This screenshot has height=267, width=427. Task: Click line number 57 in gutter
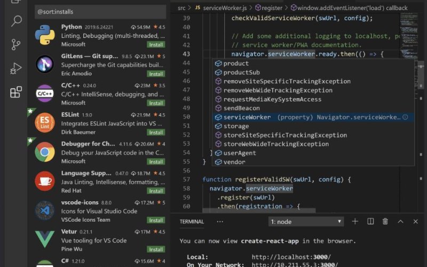(x=186, y=179)
